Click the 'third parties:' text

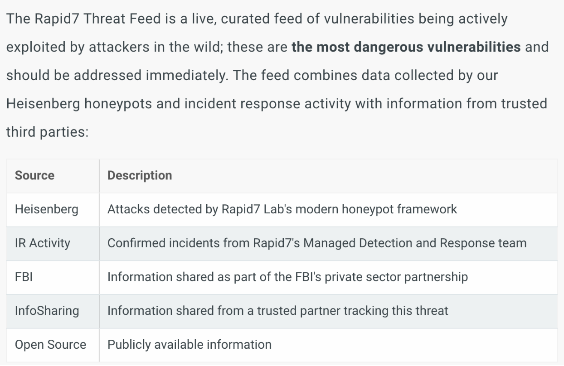[47, 132]
